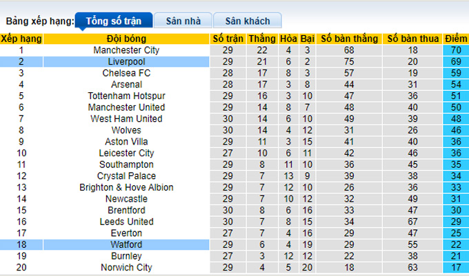This screenshot has width=469, height=276.
Task: Click the Xếp hạng column header
Action: coord(21,39)
